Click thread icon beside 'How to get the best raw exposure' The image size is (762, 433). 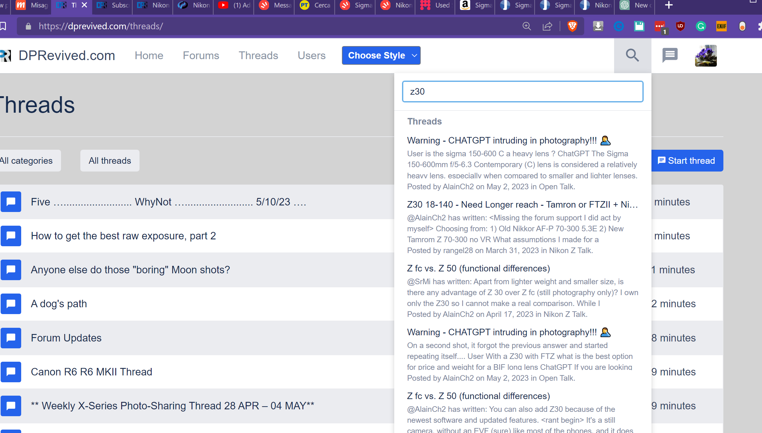11,236
